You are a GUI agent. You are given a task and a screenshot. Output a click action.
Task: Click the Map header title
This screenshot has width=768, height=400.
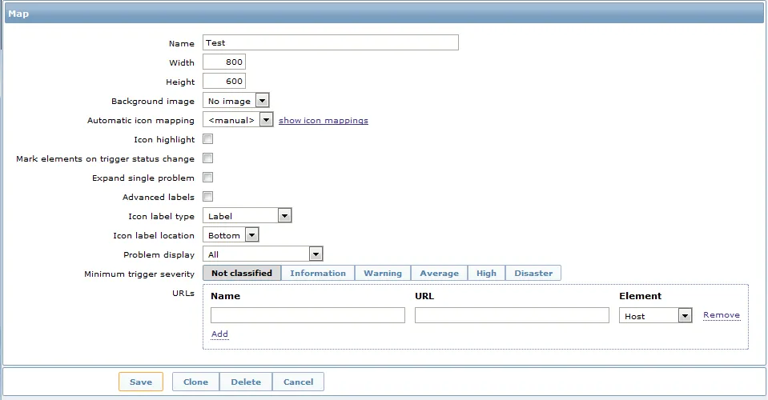(18, 14)
